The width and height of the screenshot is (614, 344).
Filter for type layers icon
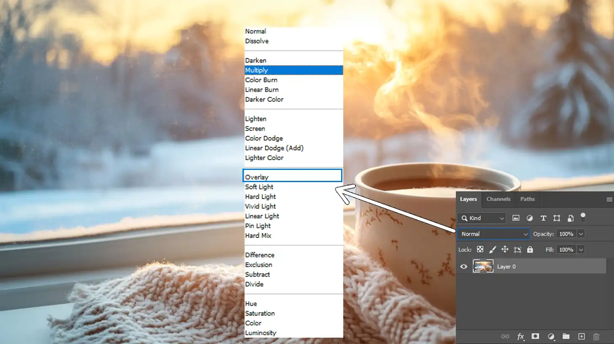(x=543, y=218)
